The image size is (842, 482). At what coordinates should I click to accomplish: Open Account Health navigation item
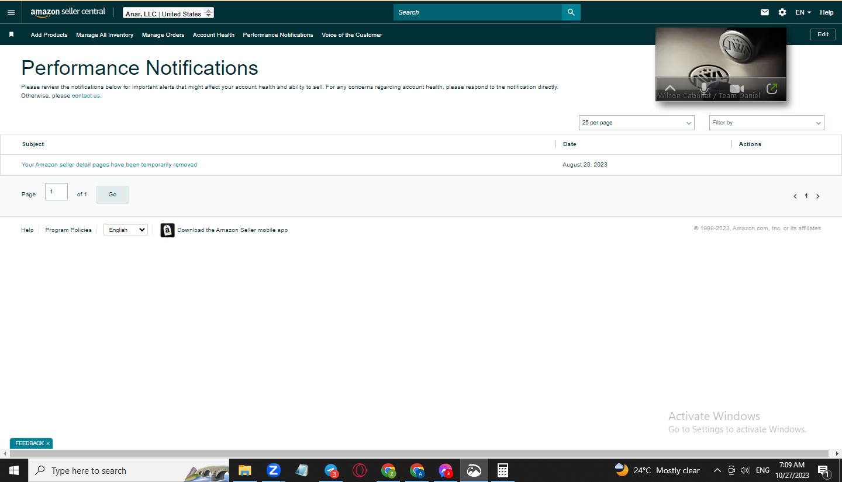pos(213,35)
